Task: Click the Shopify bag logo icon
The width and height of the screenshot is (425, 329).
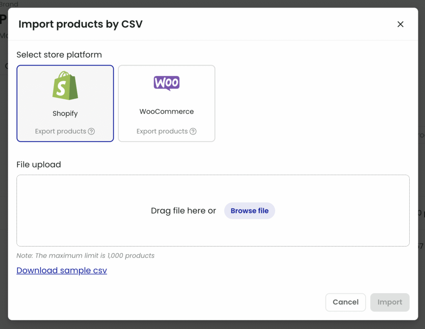Action: click(x=65, y=85)
